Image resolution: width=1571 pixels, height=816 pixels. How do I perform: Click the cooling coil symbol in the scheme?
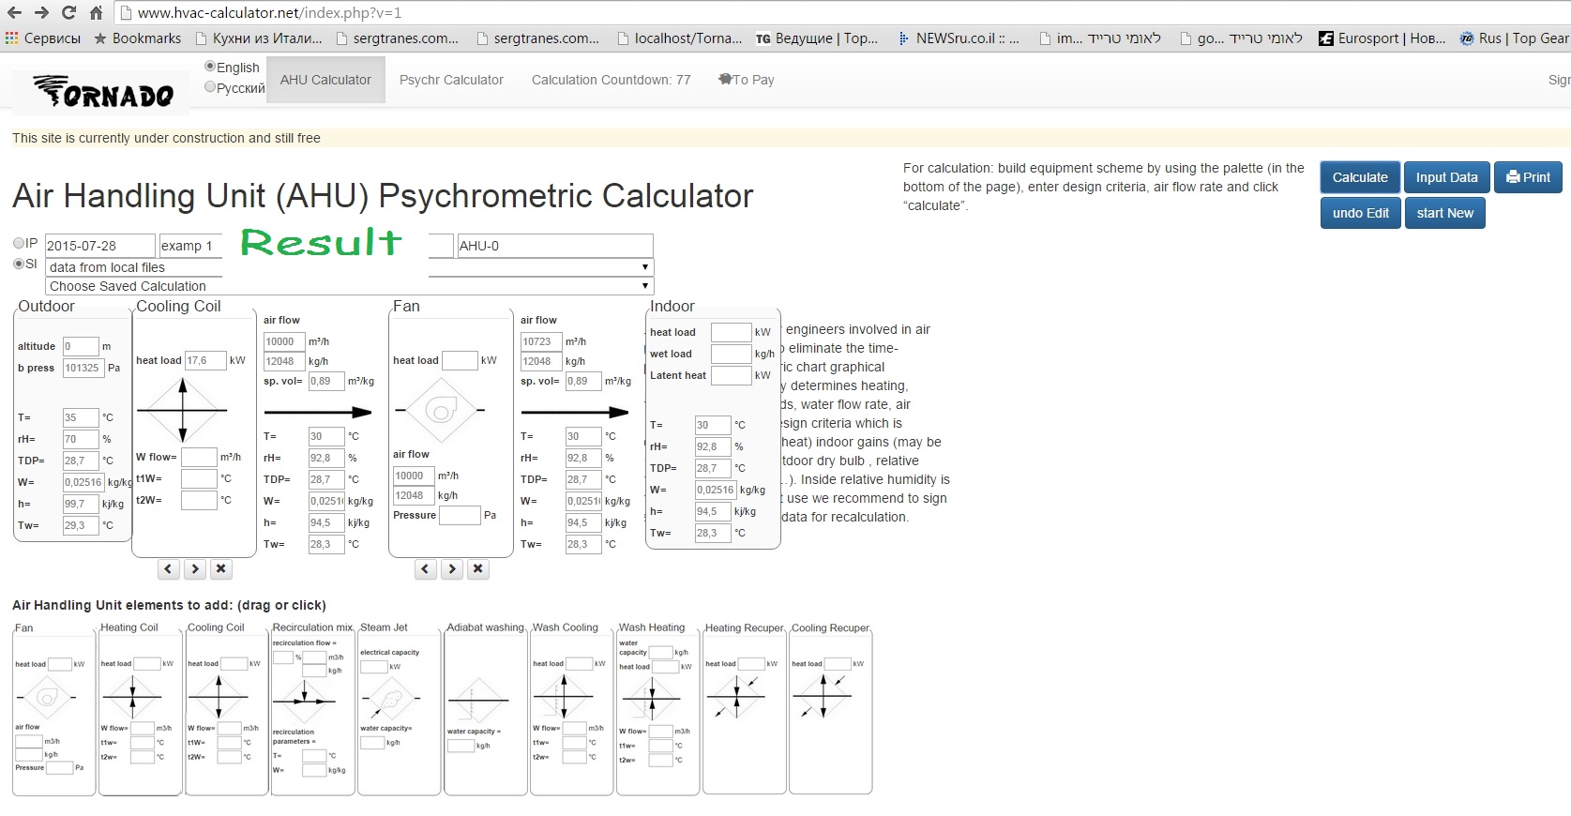click(x=183, y=410)
